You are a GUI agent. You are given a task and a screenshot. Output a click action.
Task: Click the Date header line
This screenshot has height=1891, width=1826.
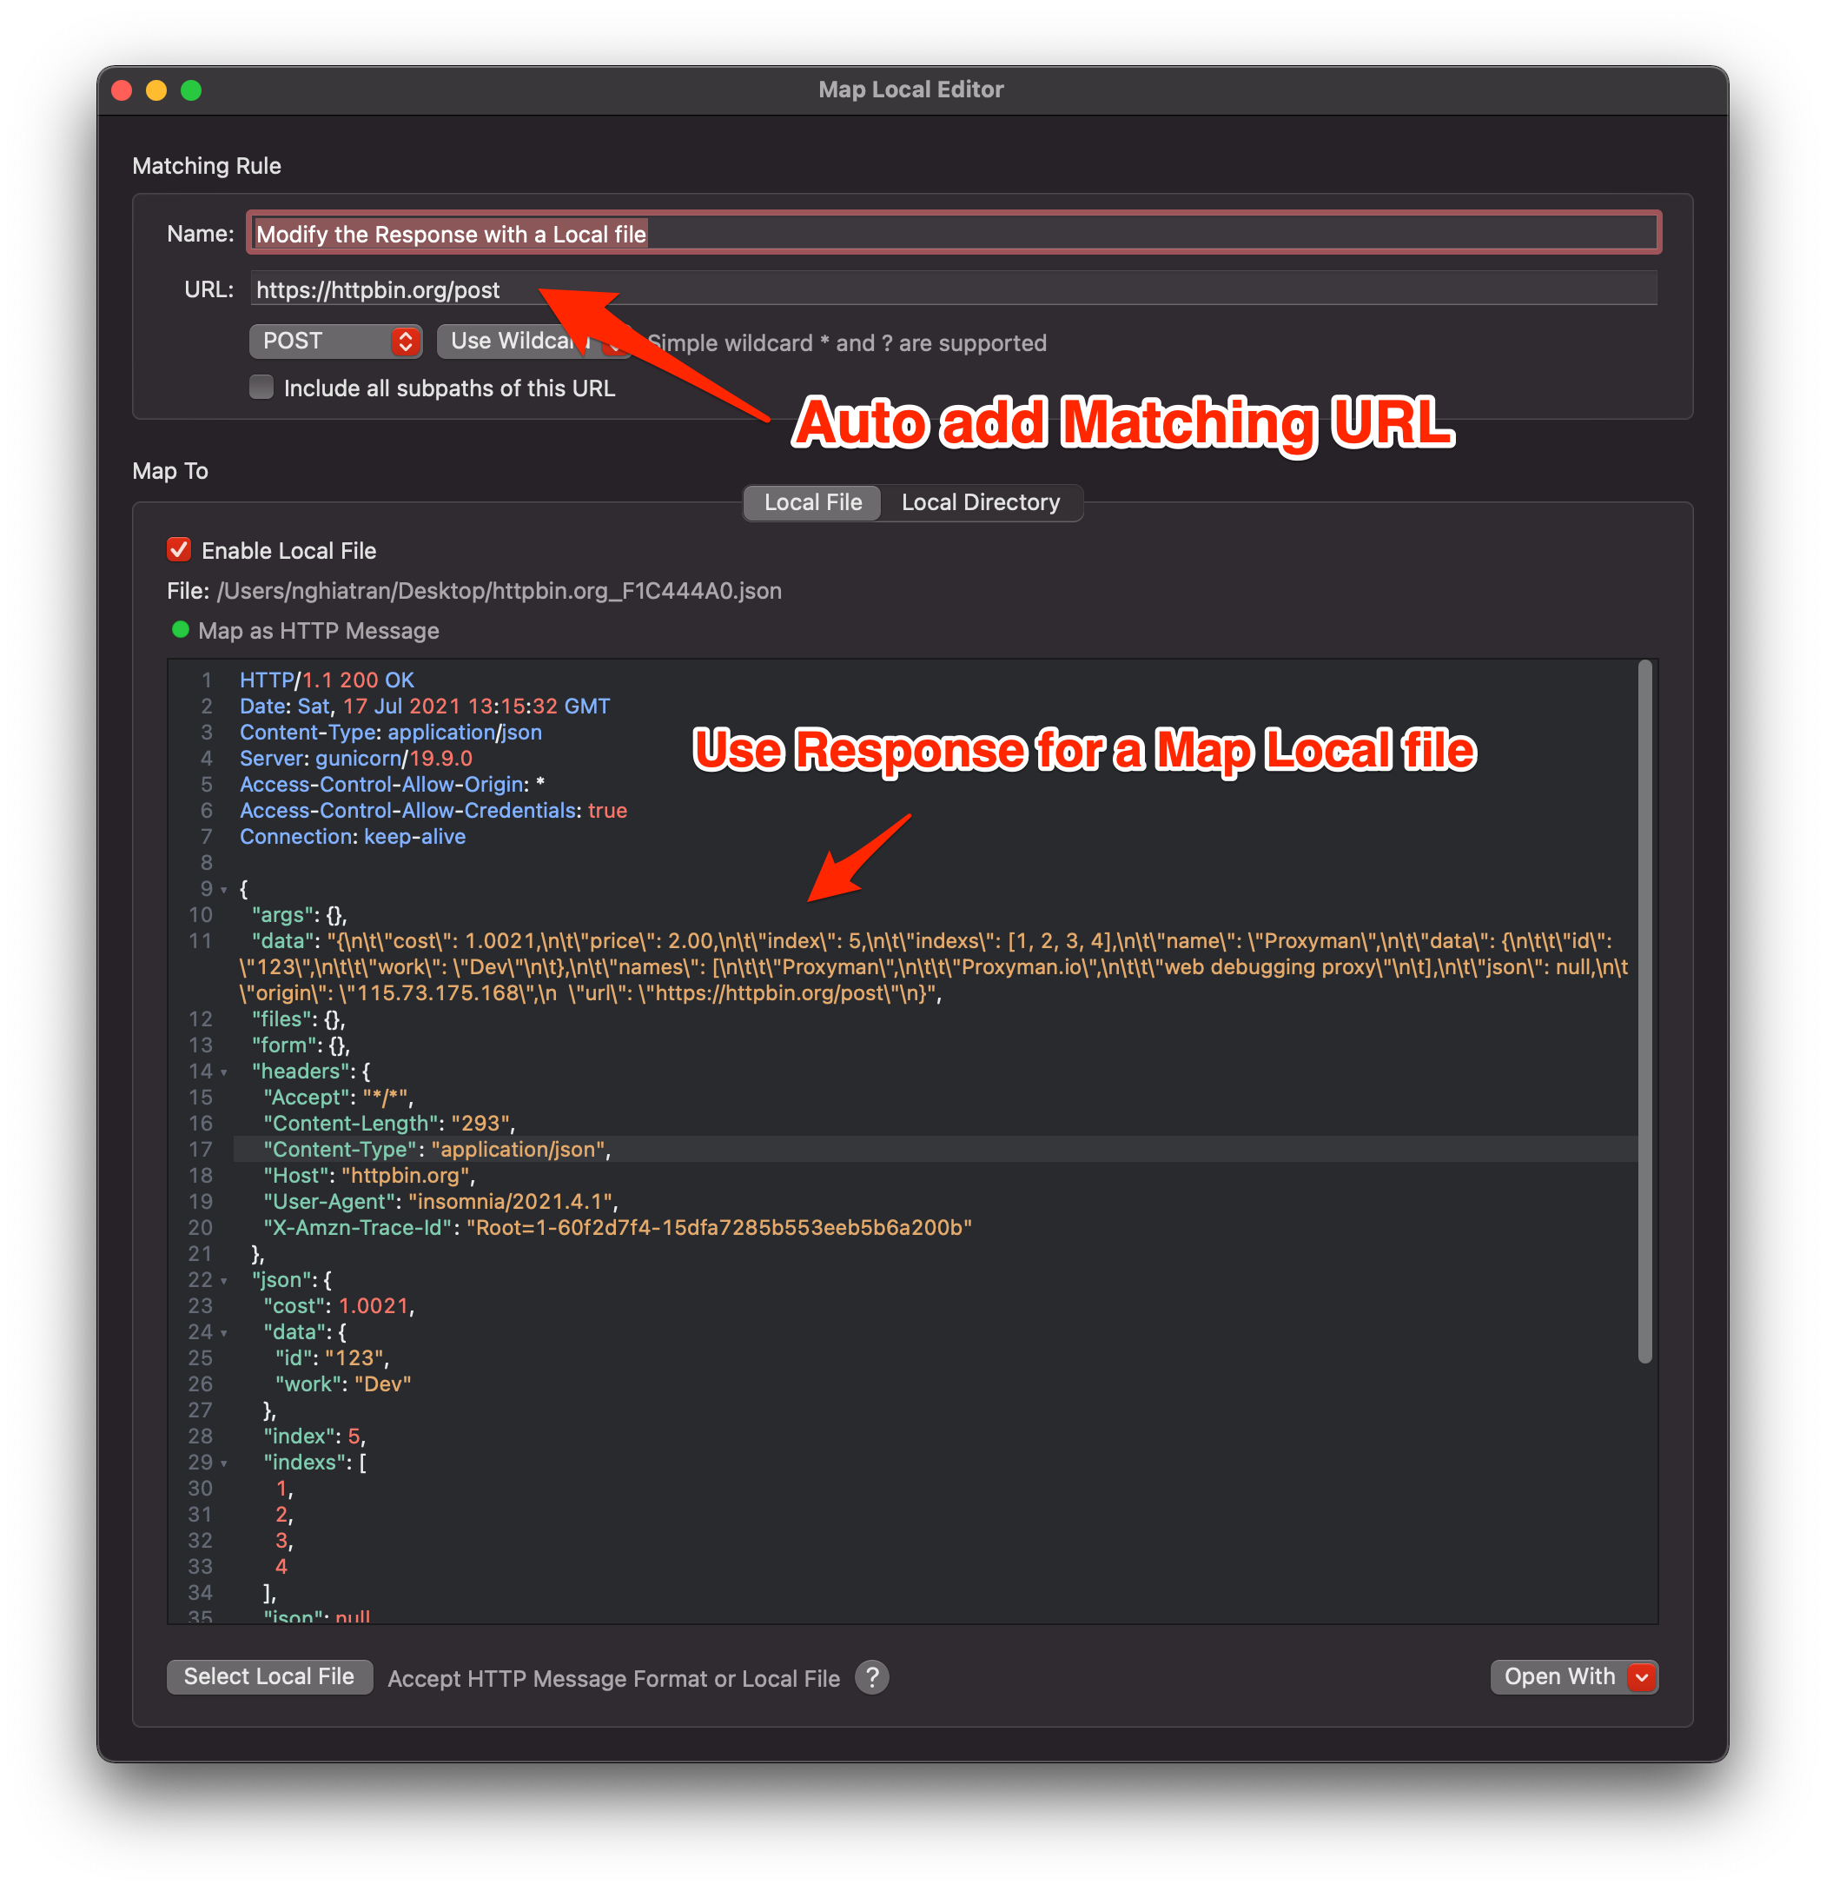tap(425, 706)
